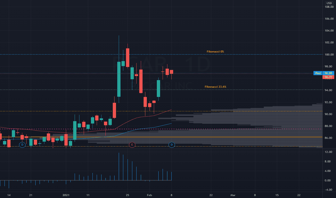The image size is (336, 198).
Task: Select the Fibonacci 0% level label
Action: tap(215, 51)
